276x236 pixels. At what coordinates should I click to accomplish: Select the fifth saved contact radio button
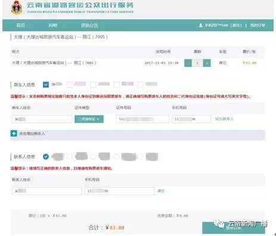(x=140, y=157)
